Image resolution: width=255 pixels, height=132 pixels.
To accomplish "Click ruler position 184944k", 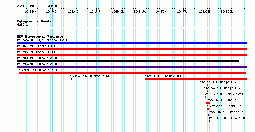I will tap(31, 11).
